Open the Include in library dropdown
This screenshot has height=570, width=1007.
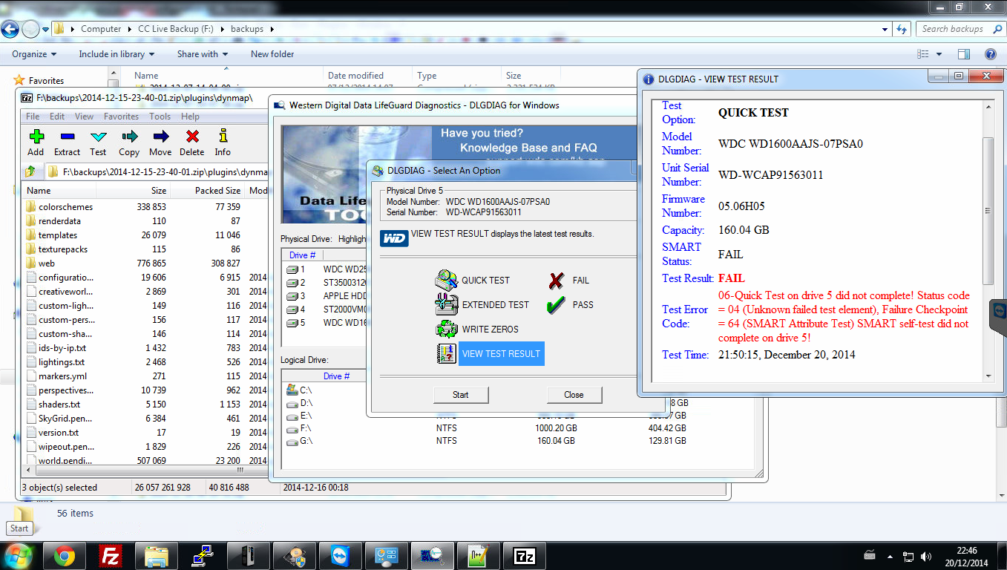tap(117, 54)
